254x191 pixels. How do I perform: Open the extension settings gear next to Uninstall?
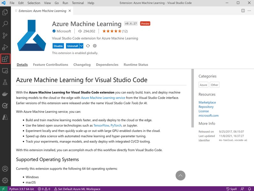pos(95,46)
